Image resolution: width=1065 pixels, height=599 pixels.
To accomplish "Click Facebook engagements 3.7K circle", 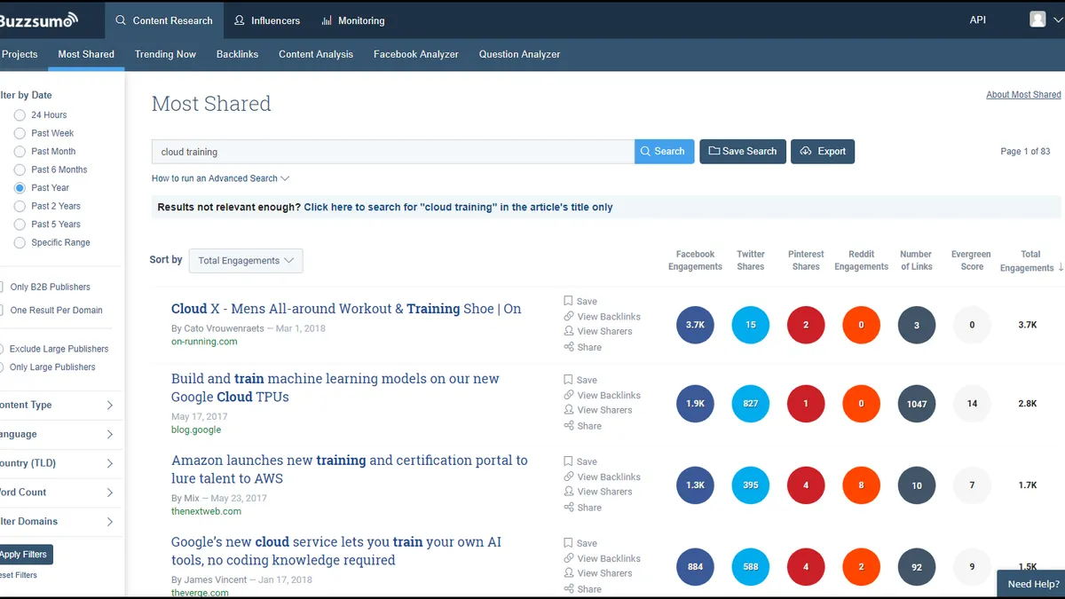I will [x=695, y=325].
